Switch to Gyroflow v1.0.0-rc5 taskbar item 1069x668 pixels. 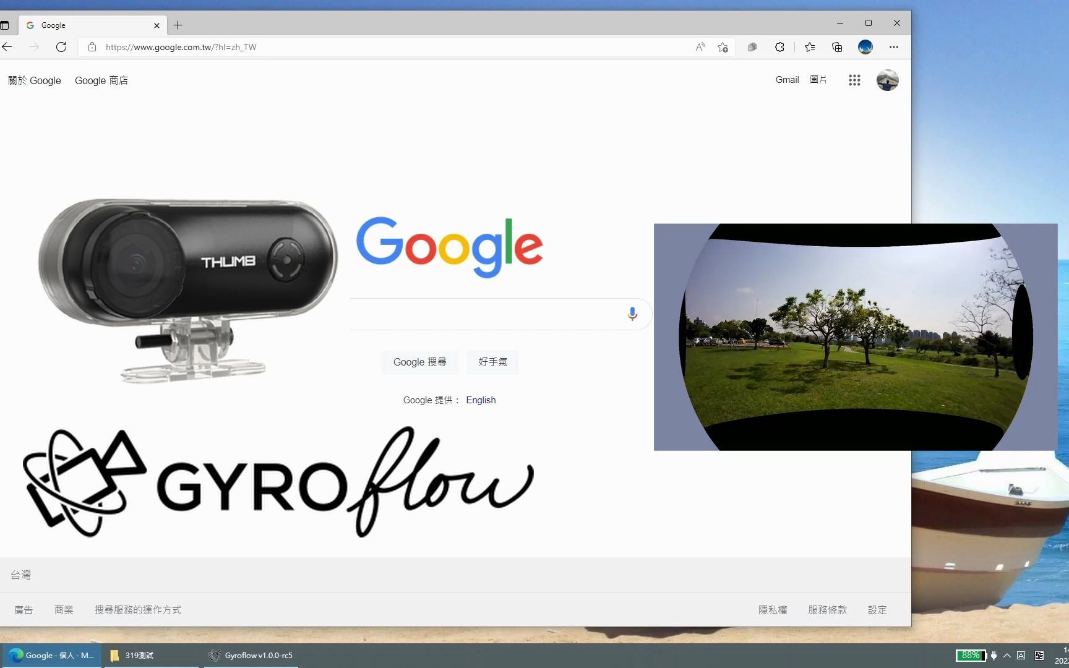250,656
